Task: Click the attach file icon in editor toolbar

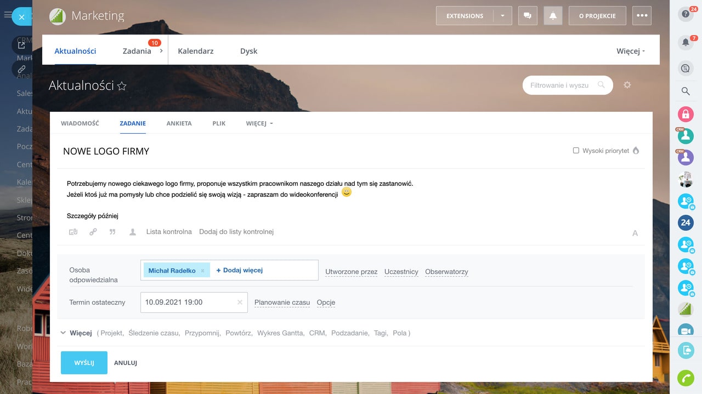Action: click(73, 232)
